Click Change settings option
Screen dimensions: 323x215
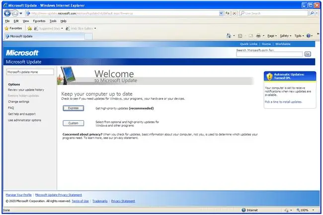(x=18, y=102)
